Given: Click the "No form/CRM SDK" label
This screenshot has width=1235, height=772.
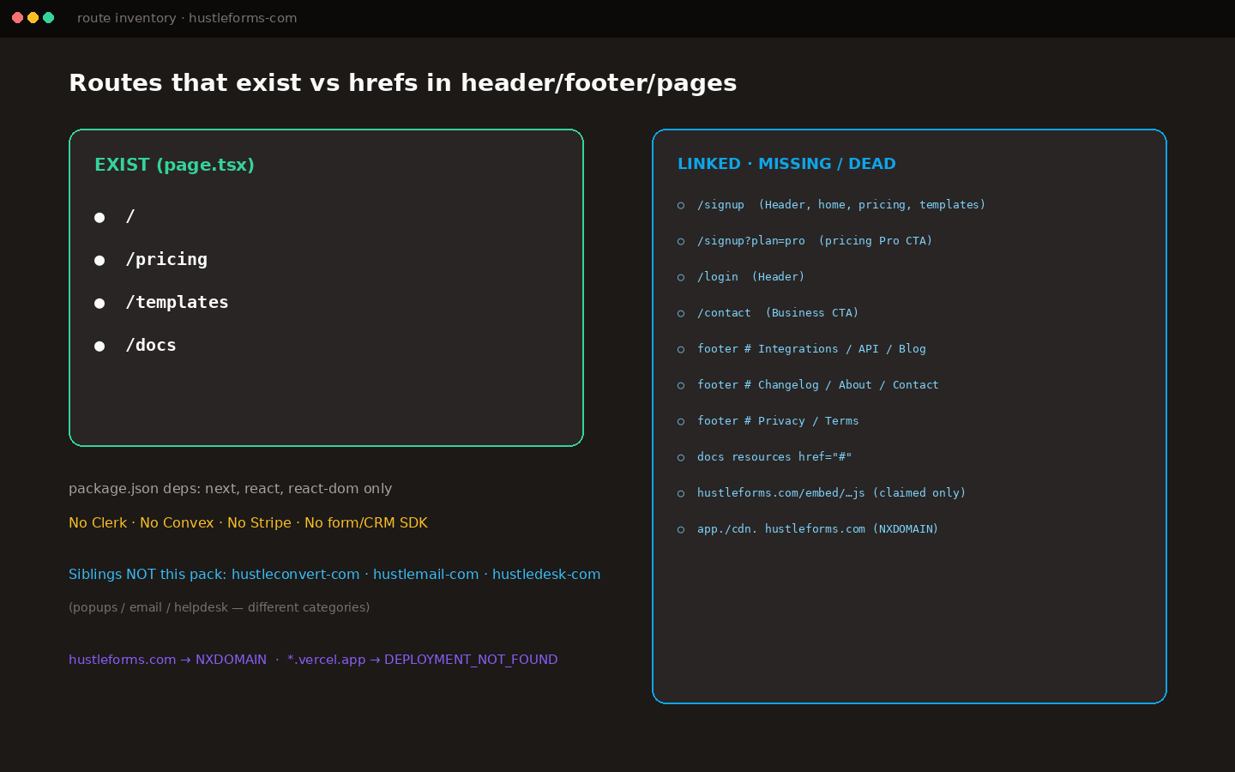Looking at the screenshot, I should pyautogui.click(x=366, y=523).
